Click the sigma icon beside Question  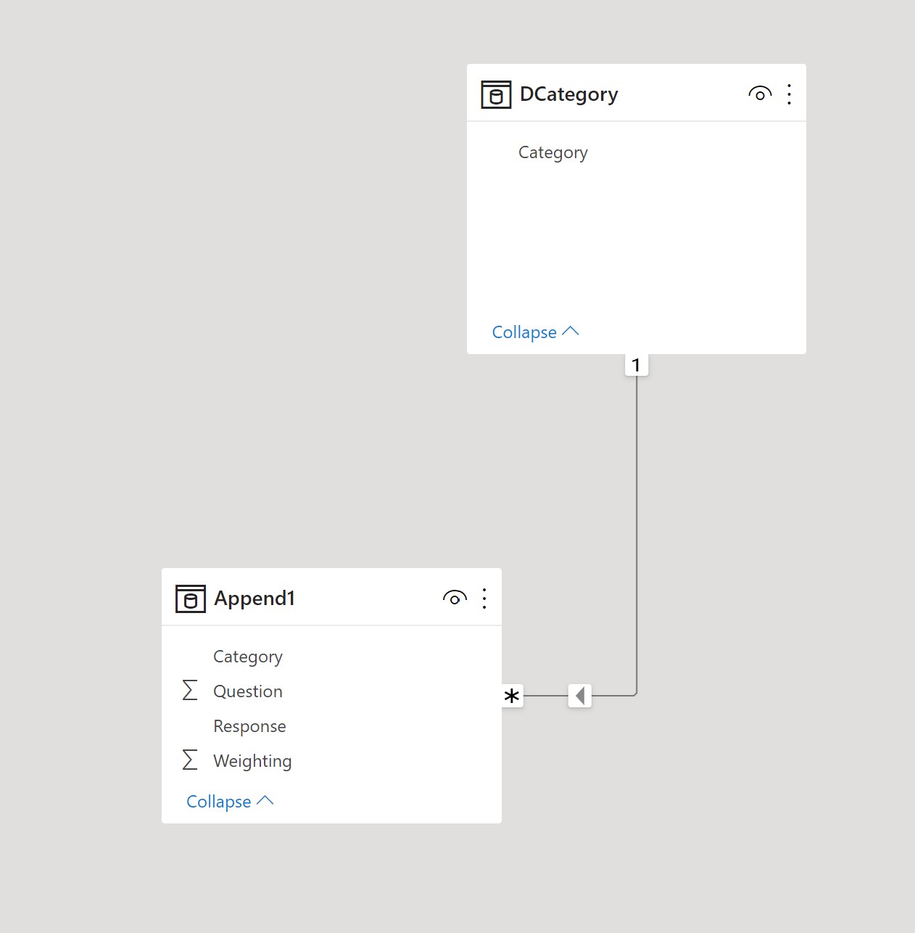coord(190,690)
